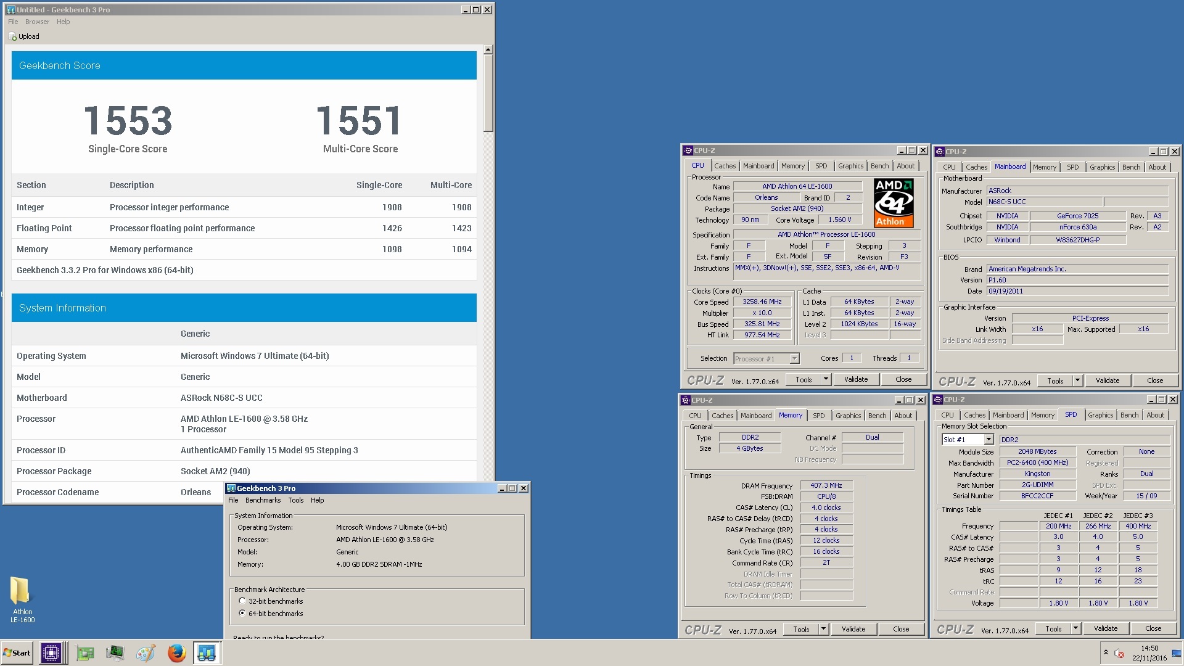Open Memory tab in Mainboard CPU-Z window
The height and width of the screenshot is (666, 1184).
[1044, 168]
